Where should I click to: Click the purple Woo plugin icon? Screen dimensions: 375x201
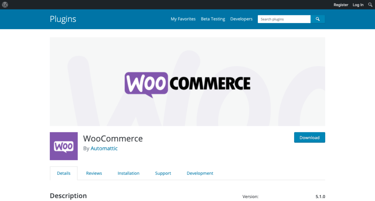click(x=64, y=146)
